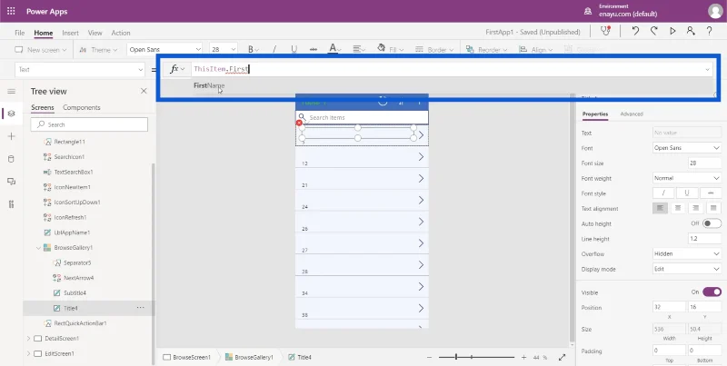Screen dimensions: 727x366
Task: Select center text alignment in Properties
Action: 678,209
